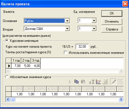Click the OK button
The width and height of the screenshot is (129, 109).
pyautogui.click(x=112, y=13)
